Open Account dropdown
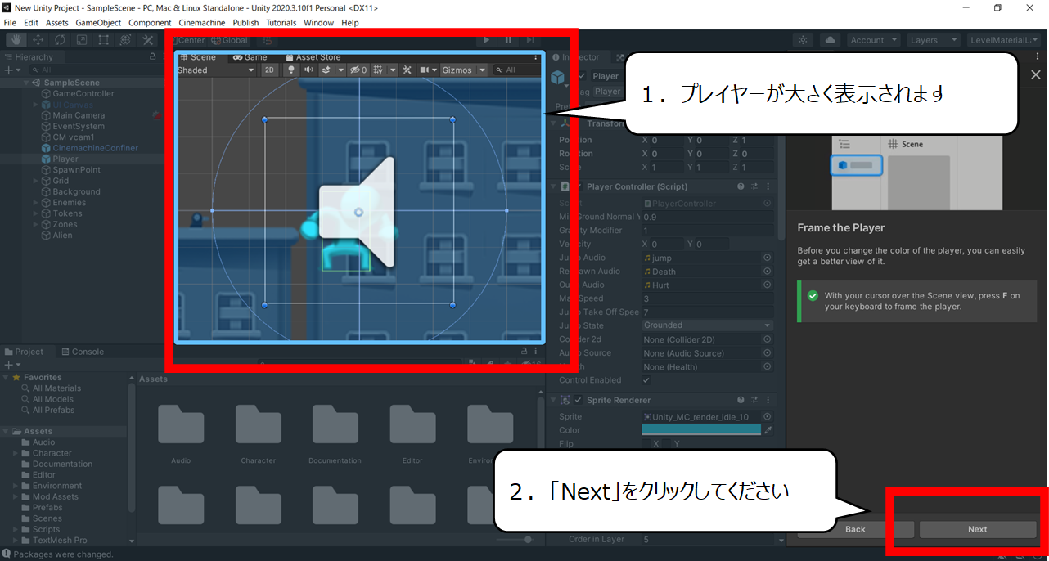Viewport: 1049px width, 561px height. [x=872, y=40]
